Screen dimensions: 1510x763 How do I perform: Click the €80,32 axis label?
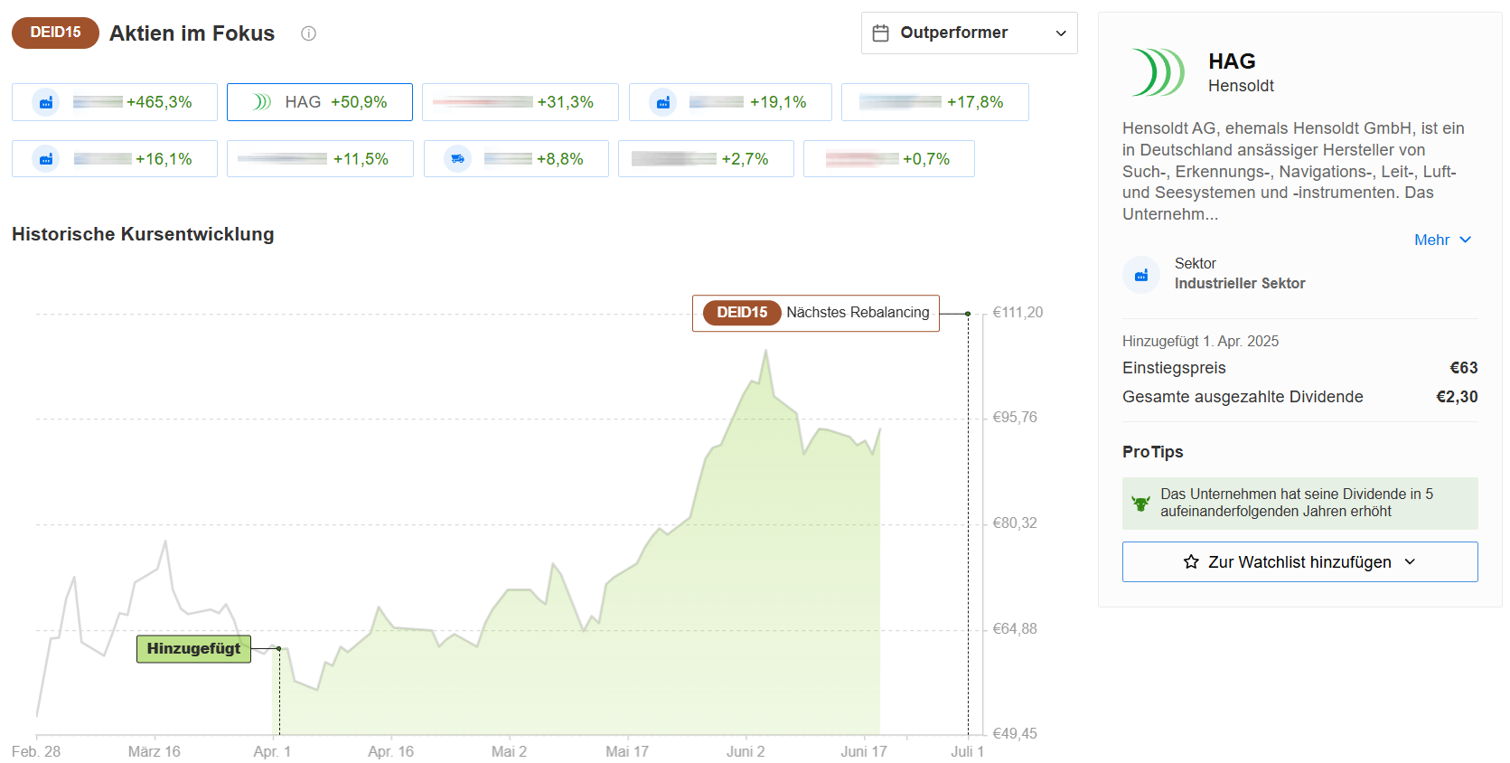point(1015,523)
